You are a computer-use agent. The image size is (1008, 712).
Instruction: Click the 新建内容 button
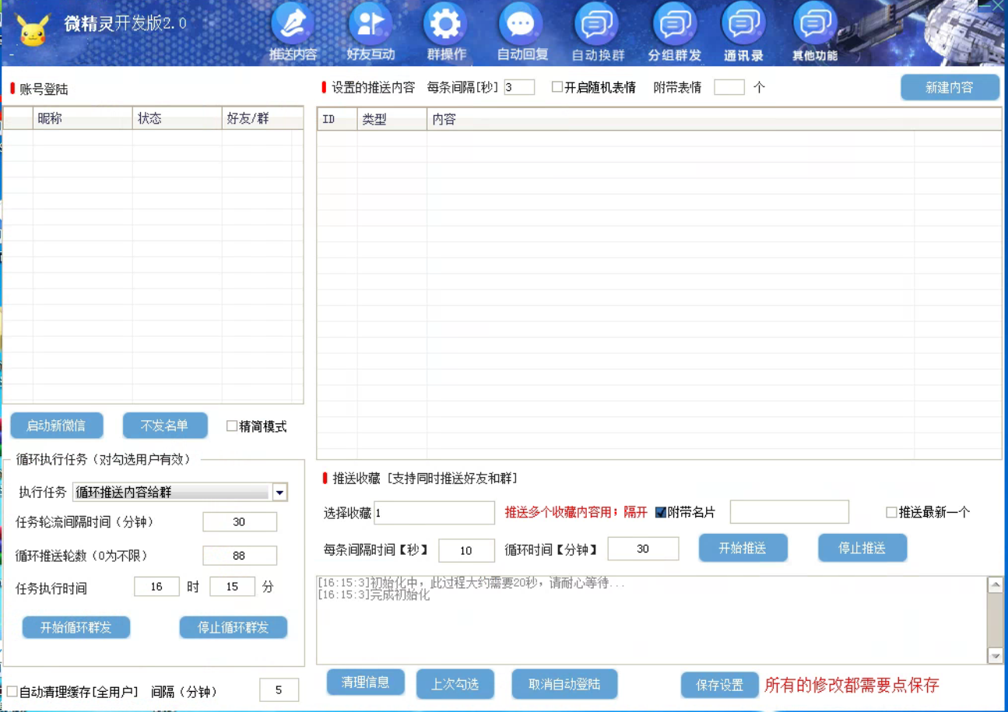(949, 88)
